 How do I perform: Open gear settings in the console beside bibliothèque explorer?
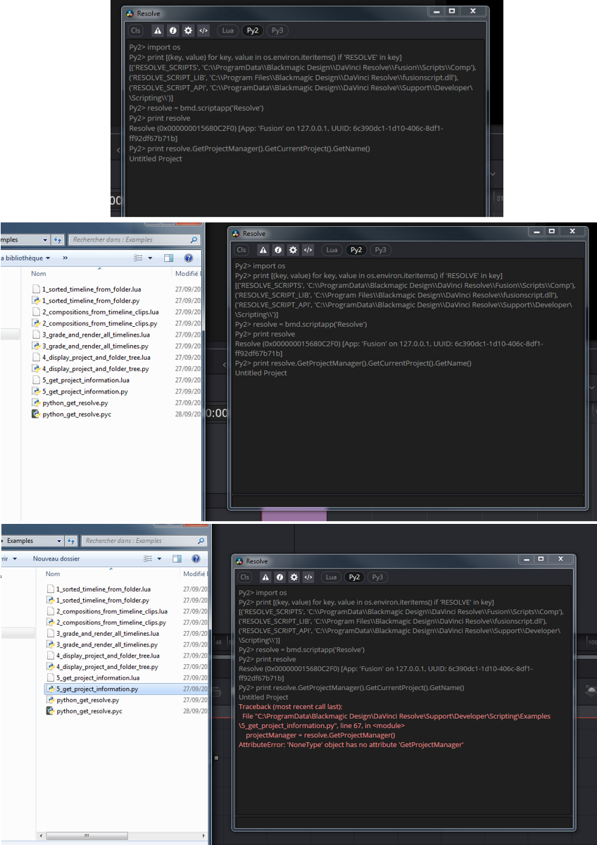293,250
